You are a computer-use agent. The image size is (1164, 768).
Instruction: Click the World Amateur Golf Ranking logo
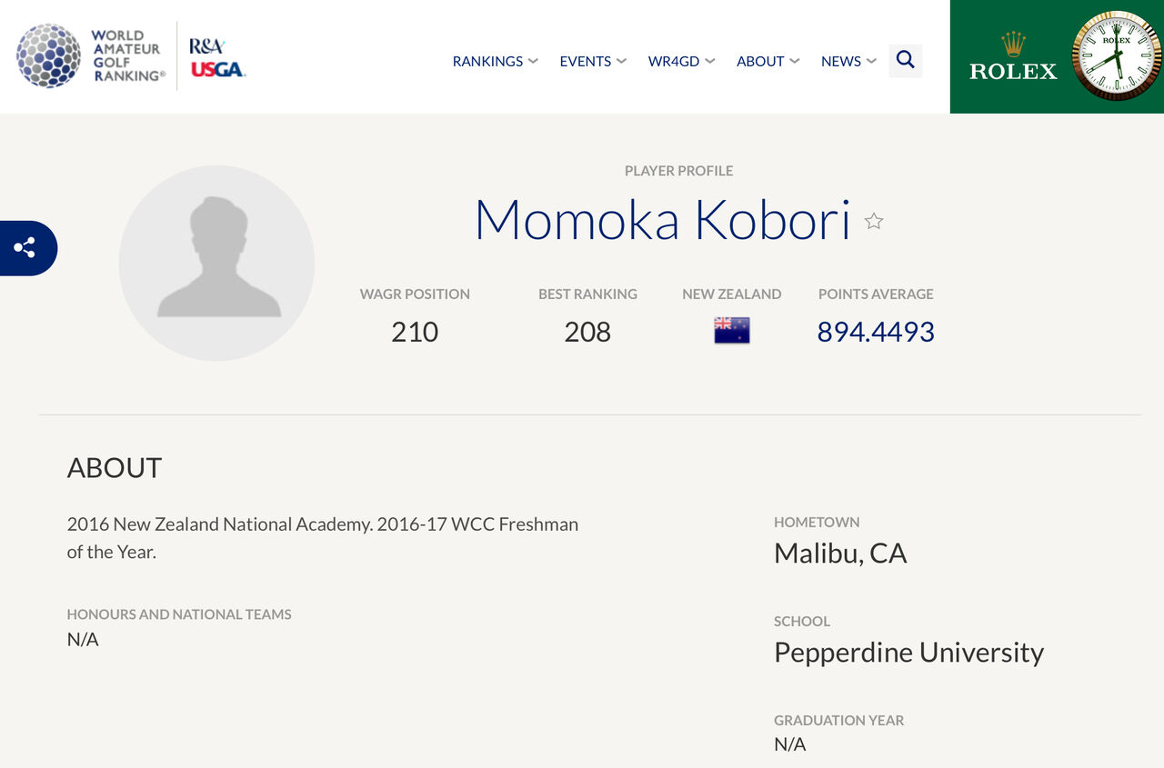pos(91,56)
